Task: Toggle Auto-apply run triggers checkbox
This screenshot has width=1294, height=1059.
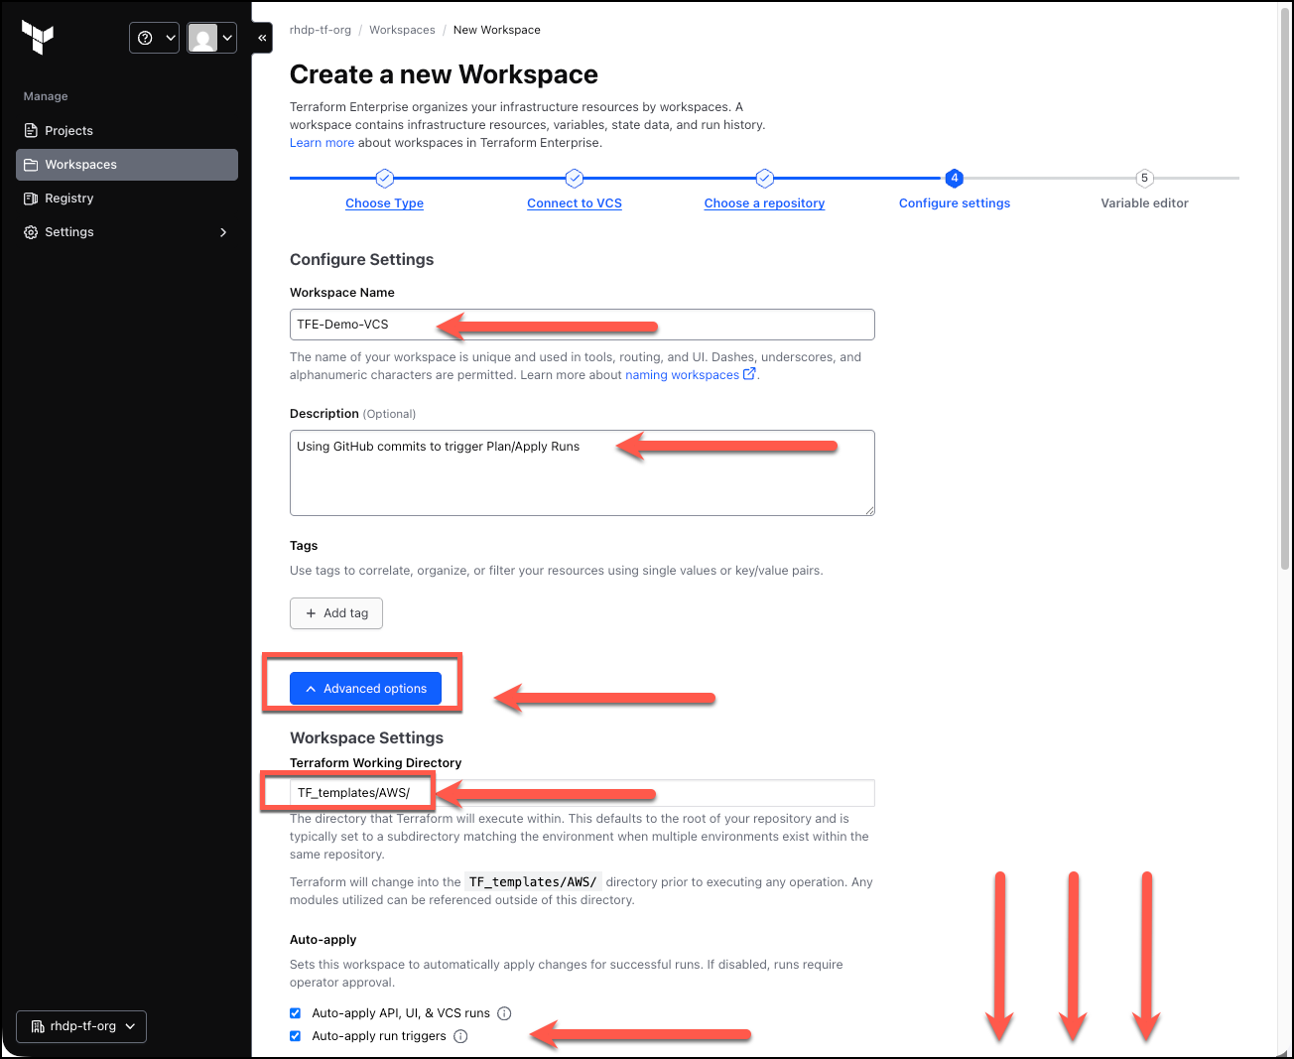Action: (295, 1036)
